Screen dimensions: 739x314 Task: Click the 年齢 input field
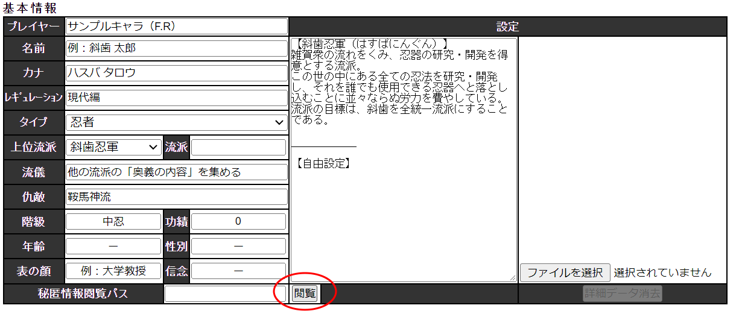click(x=113, y=246)
